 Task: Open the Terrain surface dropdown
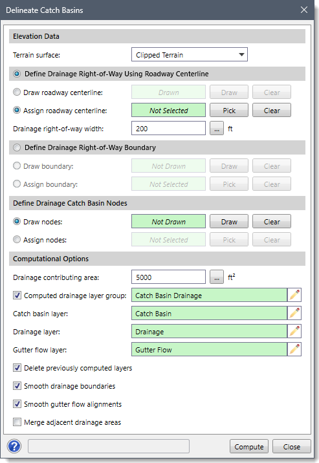[x=190, y=54]
